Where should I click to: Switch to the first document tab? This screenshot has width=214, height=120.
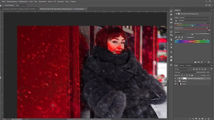(x=19, y=9)
